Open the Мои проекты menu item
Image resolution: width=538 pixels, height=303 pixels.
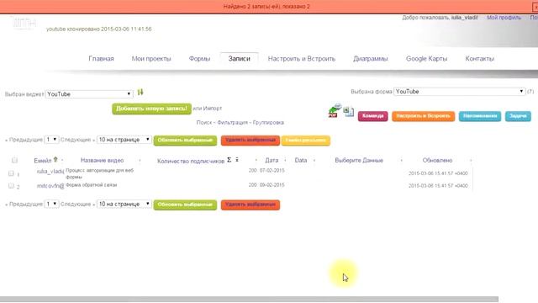151,59
